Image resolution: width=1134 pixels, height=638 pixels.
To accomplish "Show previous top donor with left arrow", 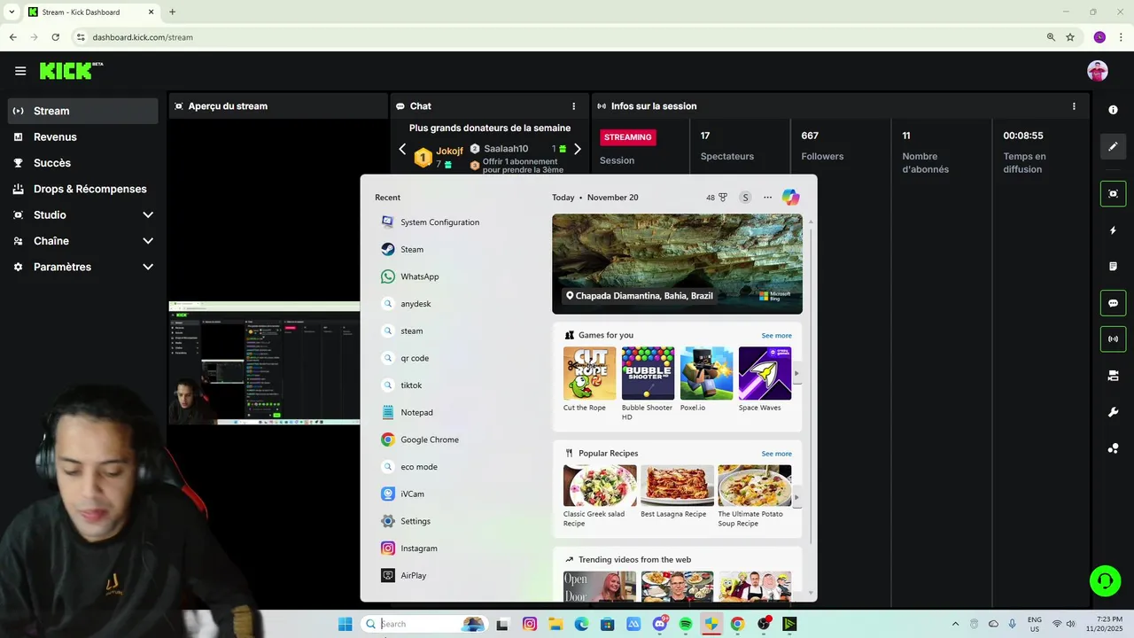I will tap(402, 149).
